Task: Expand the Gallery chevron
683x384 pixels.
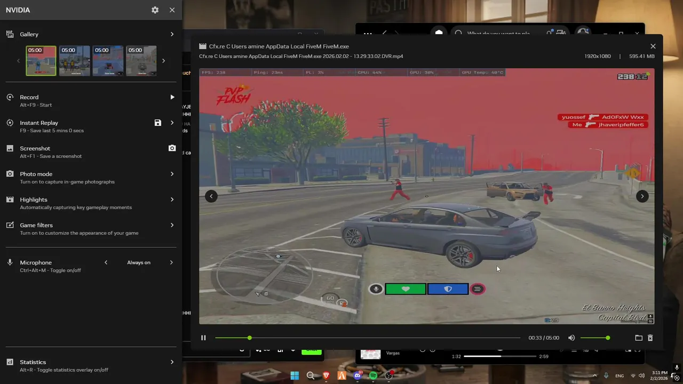Action: click(172, 34)
